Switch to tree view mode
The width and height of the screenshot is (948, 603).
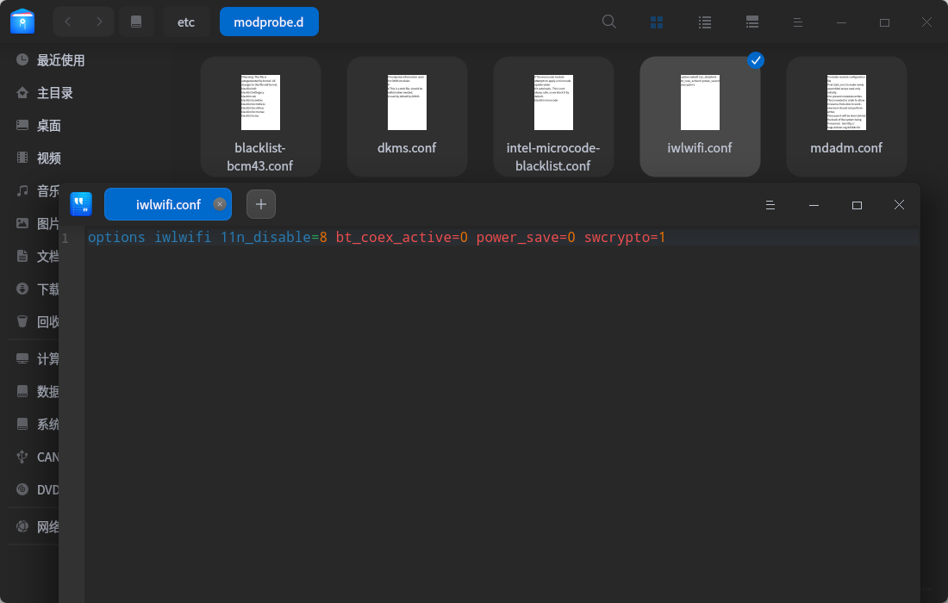click(752, 22)
